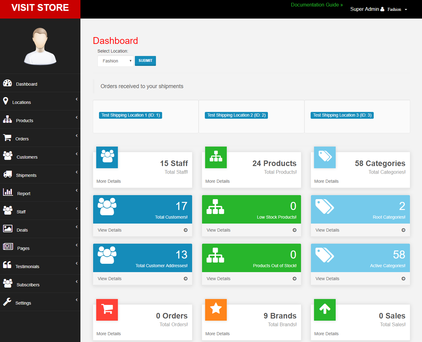Open Settings via the wrench icon
This screenshot has height=342, width=422.
7,302
